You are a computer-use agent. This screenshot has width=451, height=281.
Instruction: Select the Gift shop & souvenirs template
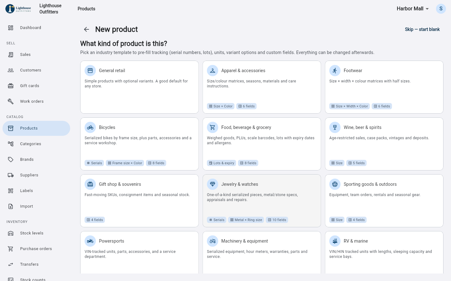point(139,201)
